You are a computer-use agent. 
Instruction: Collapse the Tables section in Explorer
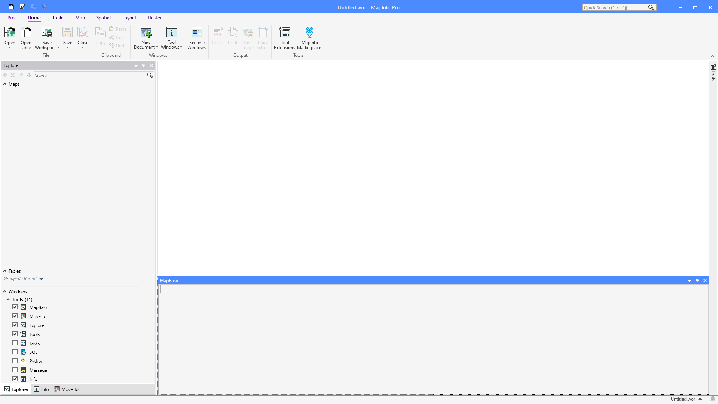4,271
